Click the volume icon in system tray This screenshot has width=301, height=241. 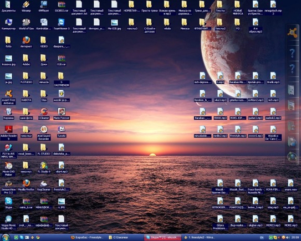pos(287,238)
